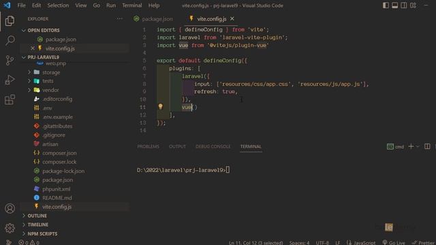Open Explorer views and more actions ellipsis

(120, 18)
